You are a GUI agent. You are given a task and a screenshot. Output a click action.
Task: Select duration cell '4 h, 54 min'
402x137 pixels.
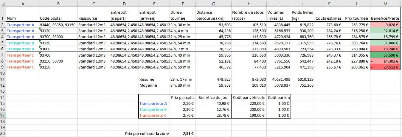182,43
